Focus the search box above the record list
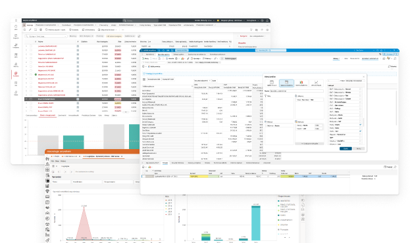412x243 pixels. coord(46,36)
